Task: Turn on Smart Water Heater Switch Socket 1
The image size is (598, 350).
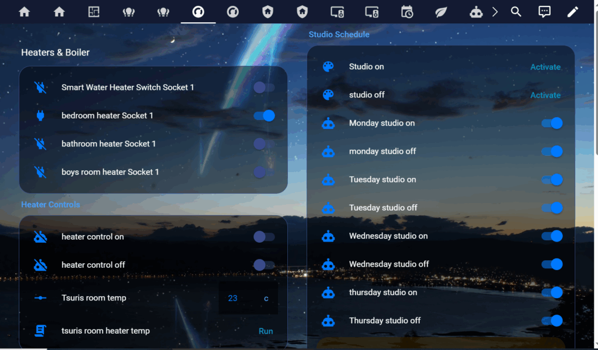Action: point(264,87)
